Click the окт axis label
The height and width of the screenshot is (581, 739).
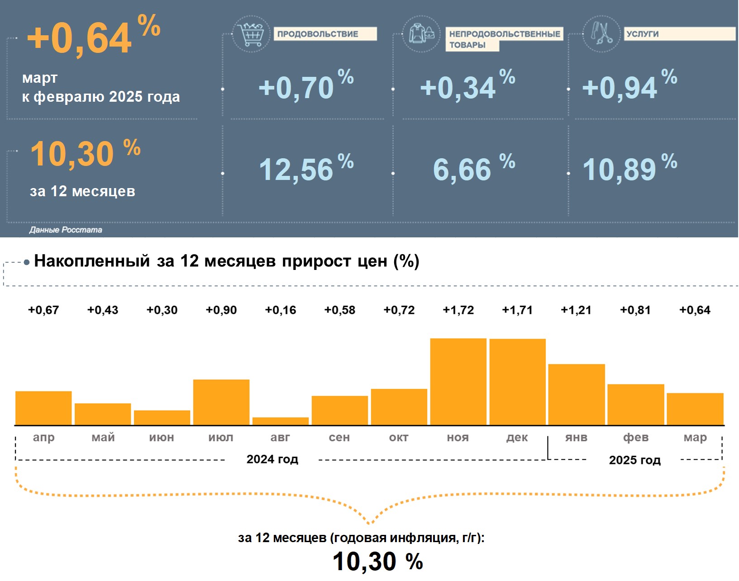(x=399, y=438)
